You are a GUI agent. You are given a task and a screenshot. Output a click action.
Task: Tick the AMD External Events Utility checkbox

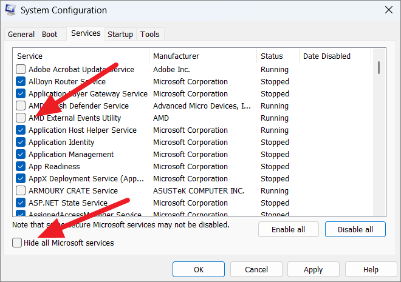tap(21, 118)
